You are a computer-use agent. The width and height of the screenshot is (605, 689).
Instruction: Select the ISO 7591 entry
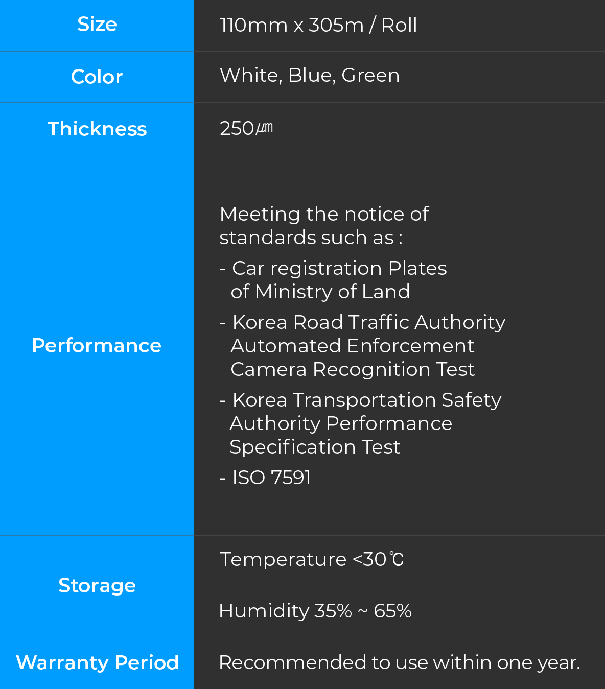coord(265,478)
